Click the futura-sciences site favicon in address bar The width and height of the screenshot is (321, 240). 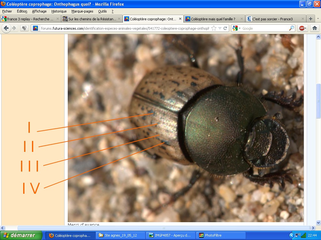pos(35,28)
